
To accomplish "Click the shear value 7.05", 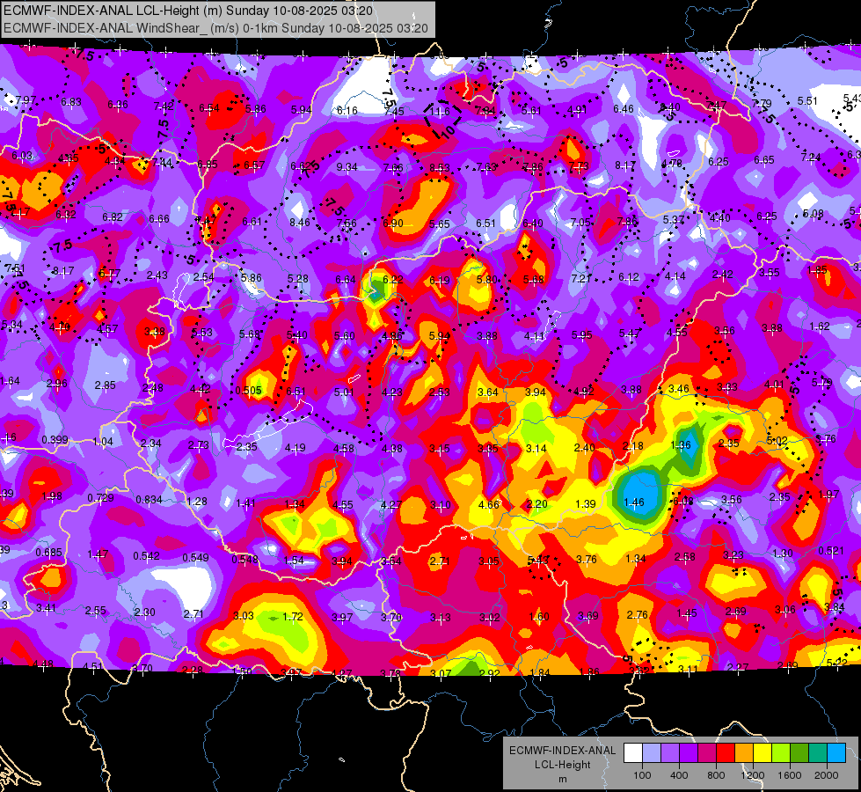I will click(x=580, y=223).
